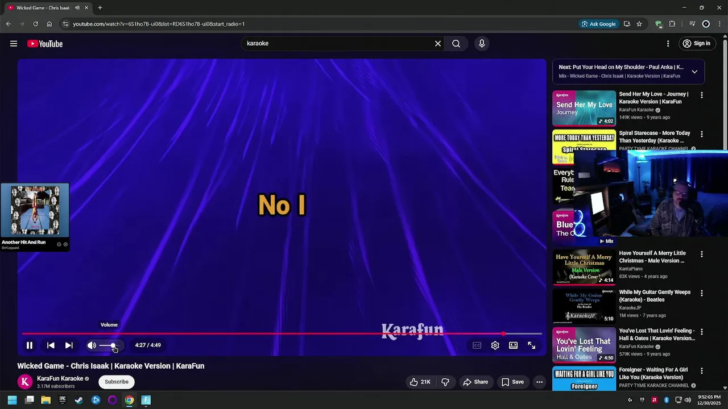Like the video with 21K likes
This screenshot has width=728, height=409.
click(420, 382)
